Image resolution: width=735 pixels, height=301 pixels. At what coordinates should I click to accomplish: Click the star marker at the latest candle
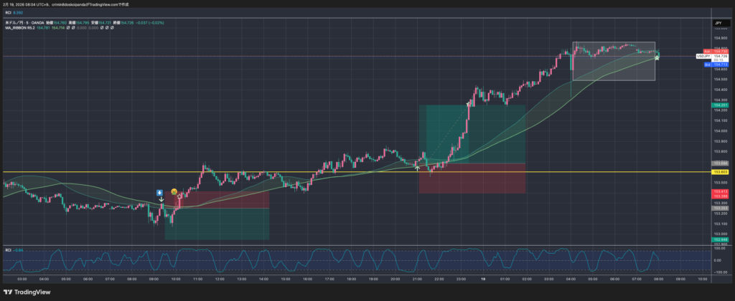[657, 57]
